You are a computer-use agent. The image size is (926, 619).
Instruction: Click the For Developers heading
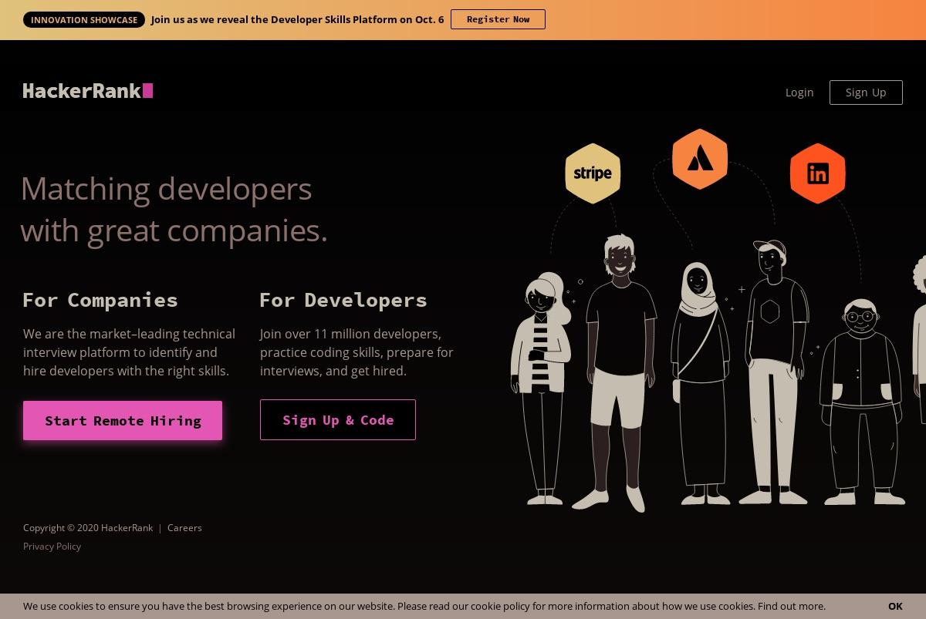pos(343,300)
